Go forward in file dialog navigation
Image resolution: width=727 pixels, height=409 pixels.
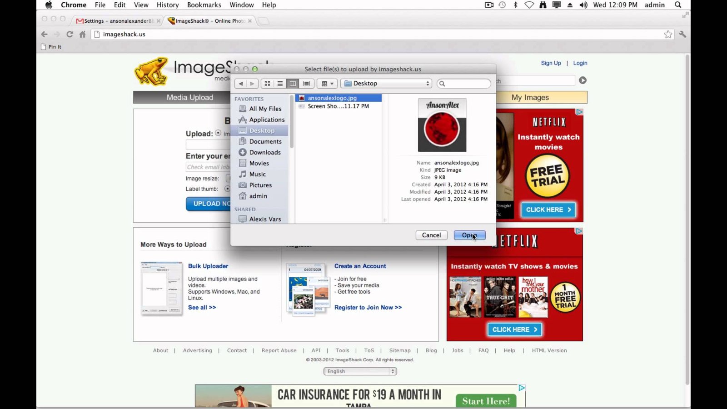point(253,84)
